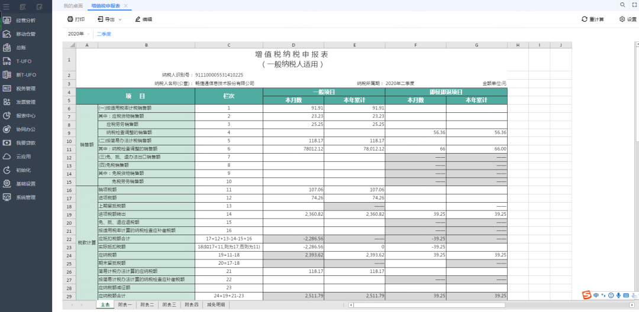The height and width of the screenshot is (312, 639).
Task: Click the 二季度 quarter link
Action: [x=104, y=34]
